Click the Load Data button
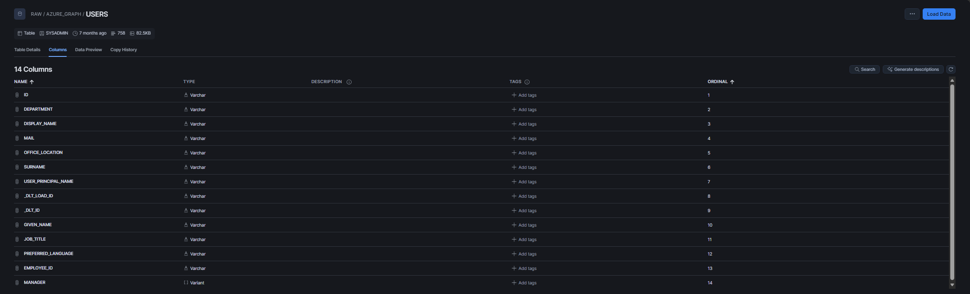The image size is (970, 294). coord(939,14)
